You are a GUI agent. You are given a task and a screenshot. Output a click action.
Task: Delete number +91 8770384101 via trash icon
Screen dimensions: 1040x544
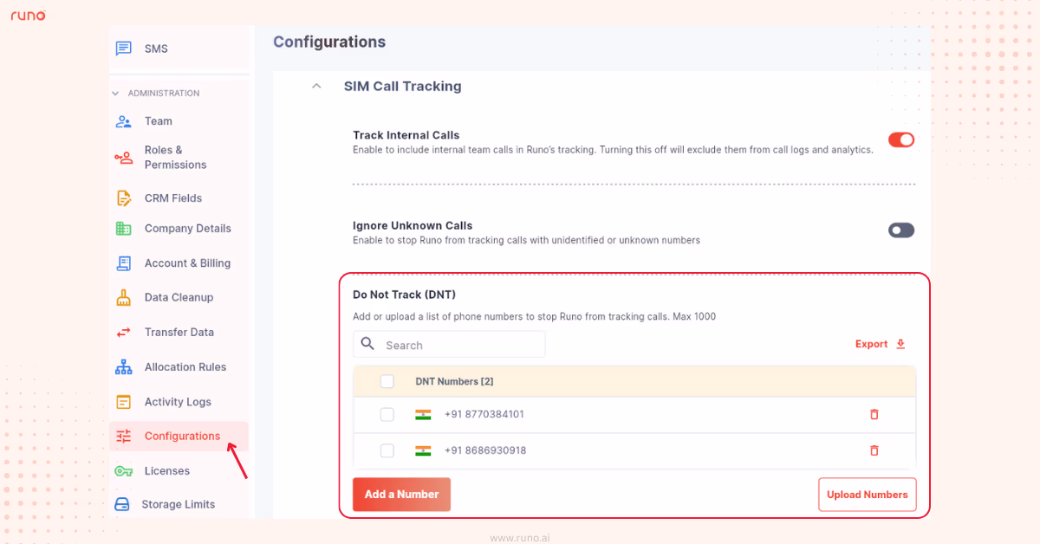tap(874, 414)
